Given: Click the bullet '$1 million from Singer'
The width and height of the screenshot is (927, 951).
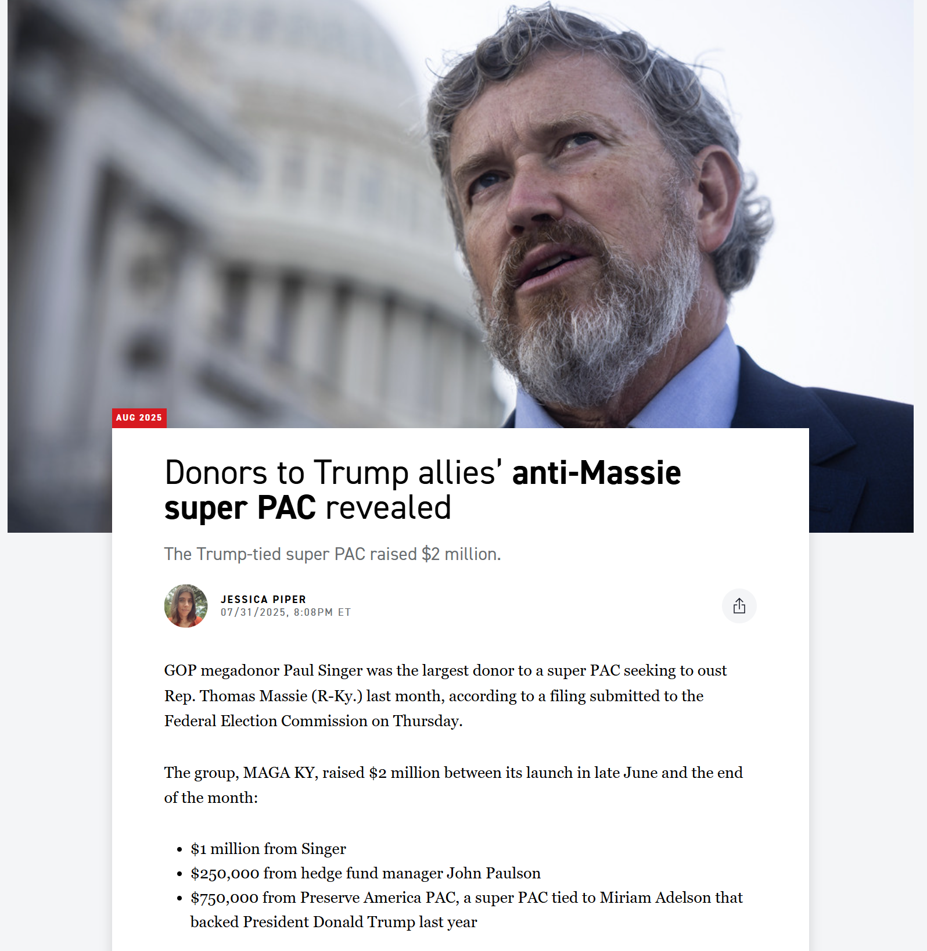Looking at the screenshot, I should pos(268,849).
